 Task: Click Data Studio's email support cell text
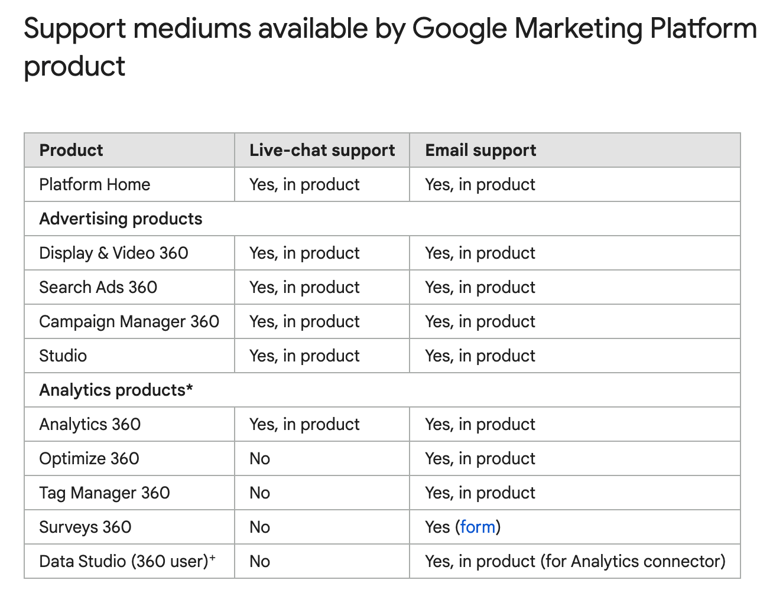pos(574,561)
